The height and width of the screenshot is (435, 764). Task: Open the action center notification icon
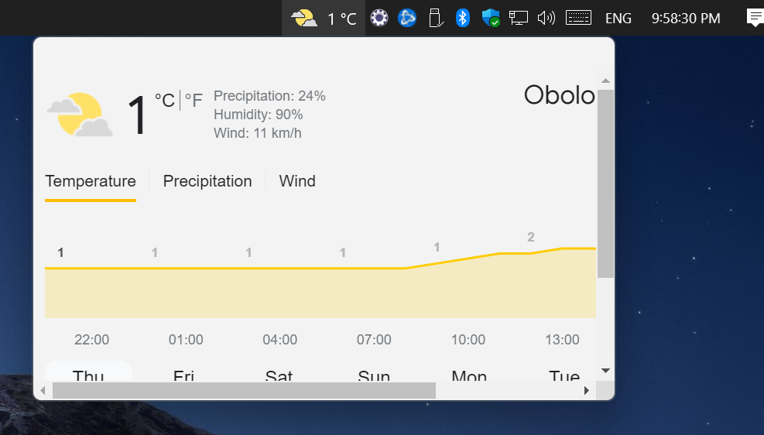[x=755, y=18]
